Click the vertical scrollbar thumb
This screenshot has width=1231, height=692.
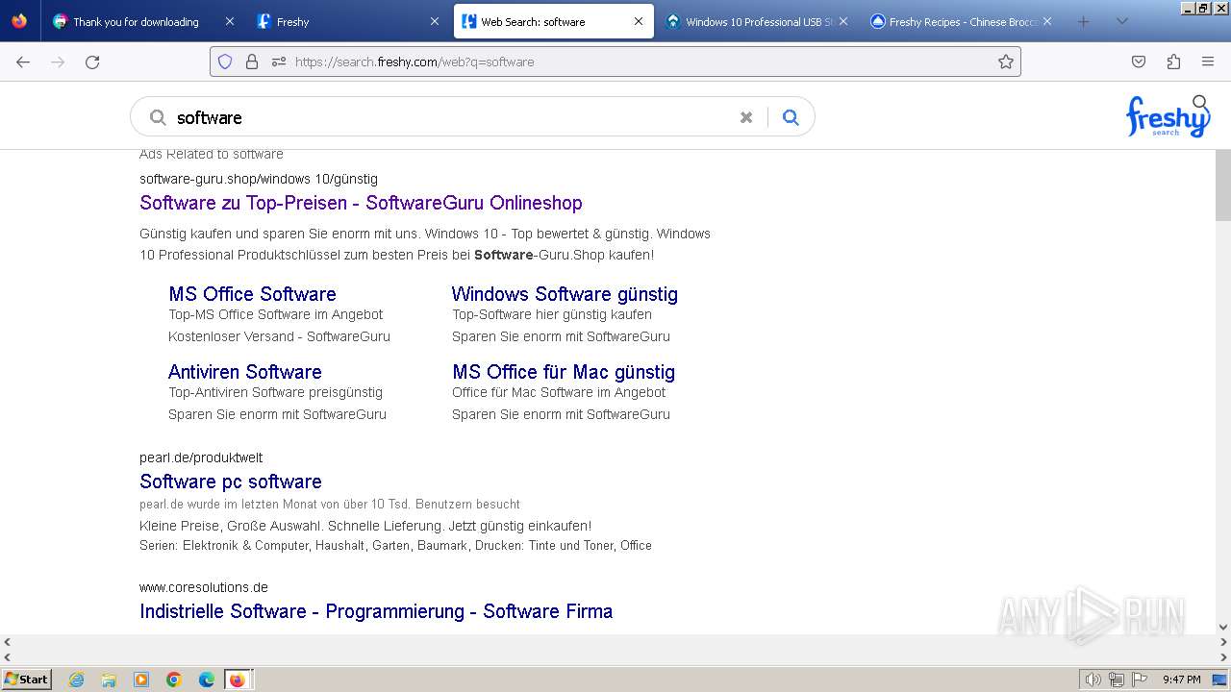click(x=1223, y=185)
